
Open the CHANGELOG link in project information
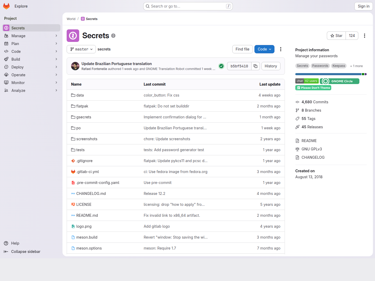click(313, 157)
